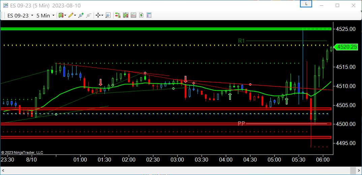The image size is (362, 175).
Task: Click the 4525.00 price axis label
Action: pos(345,29)
